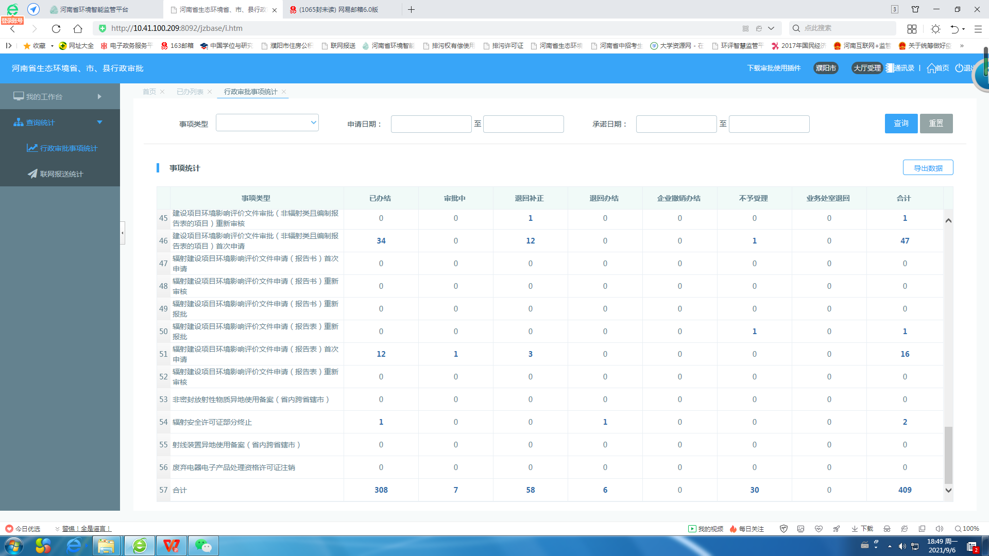Image resolution: width=989 pixels, height=556 pixels.
Task: Click the 承诺日期 end date field
Action: coord(769,124)
